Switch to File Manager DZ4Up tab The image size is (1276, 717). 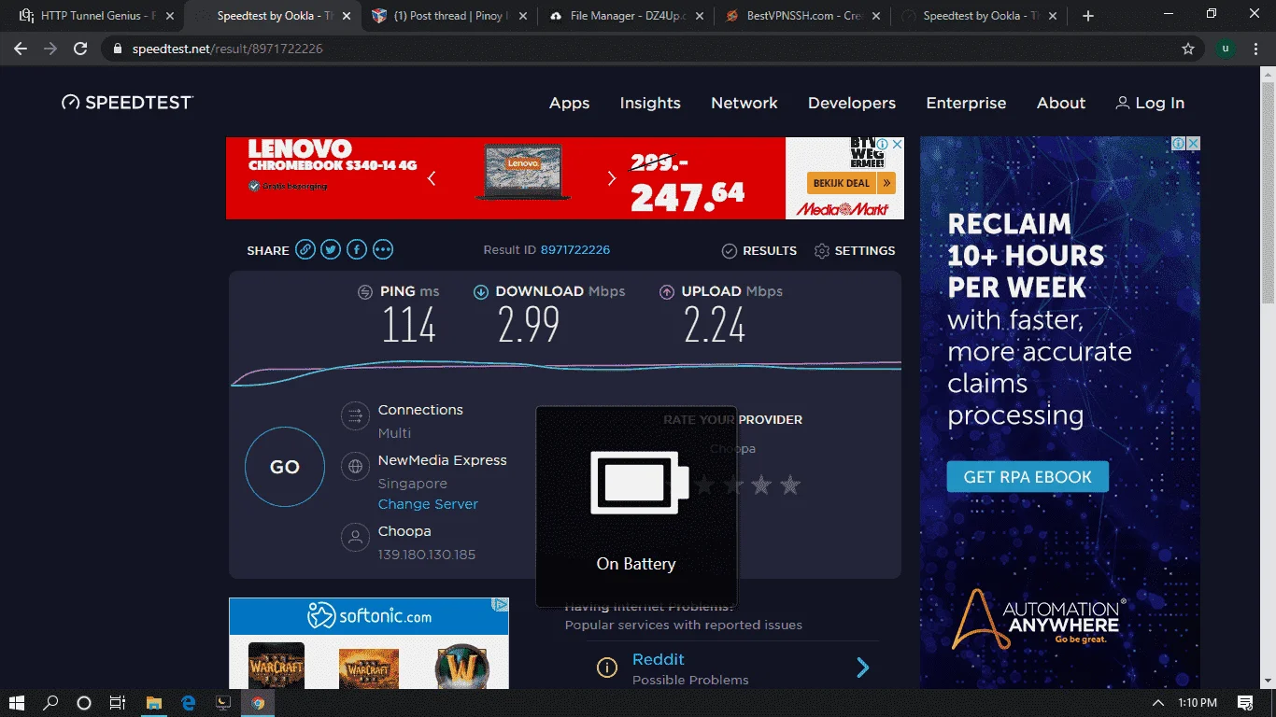(x=625, y=16)
